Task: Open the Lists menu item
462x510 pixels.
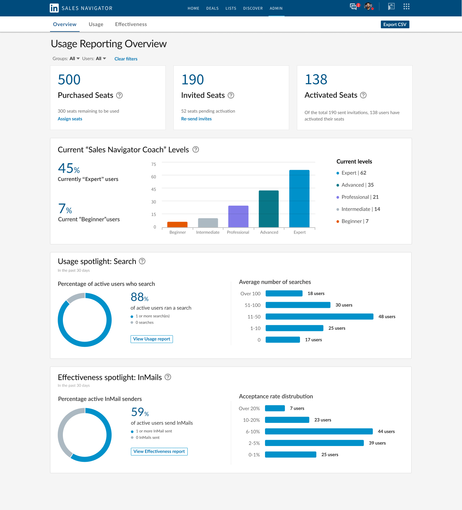Action: (x=231, y=8)
